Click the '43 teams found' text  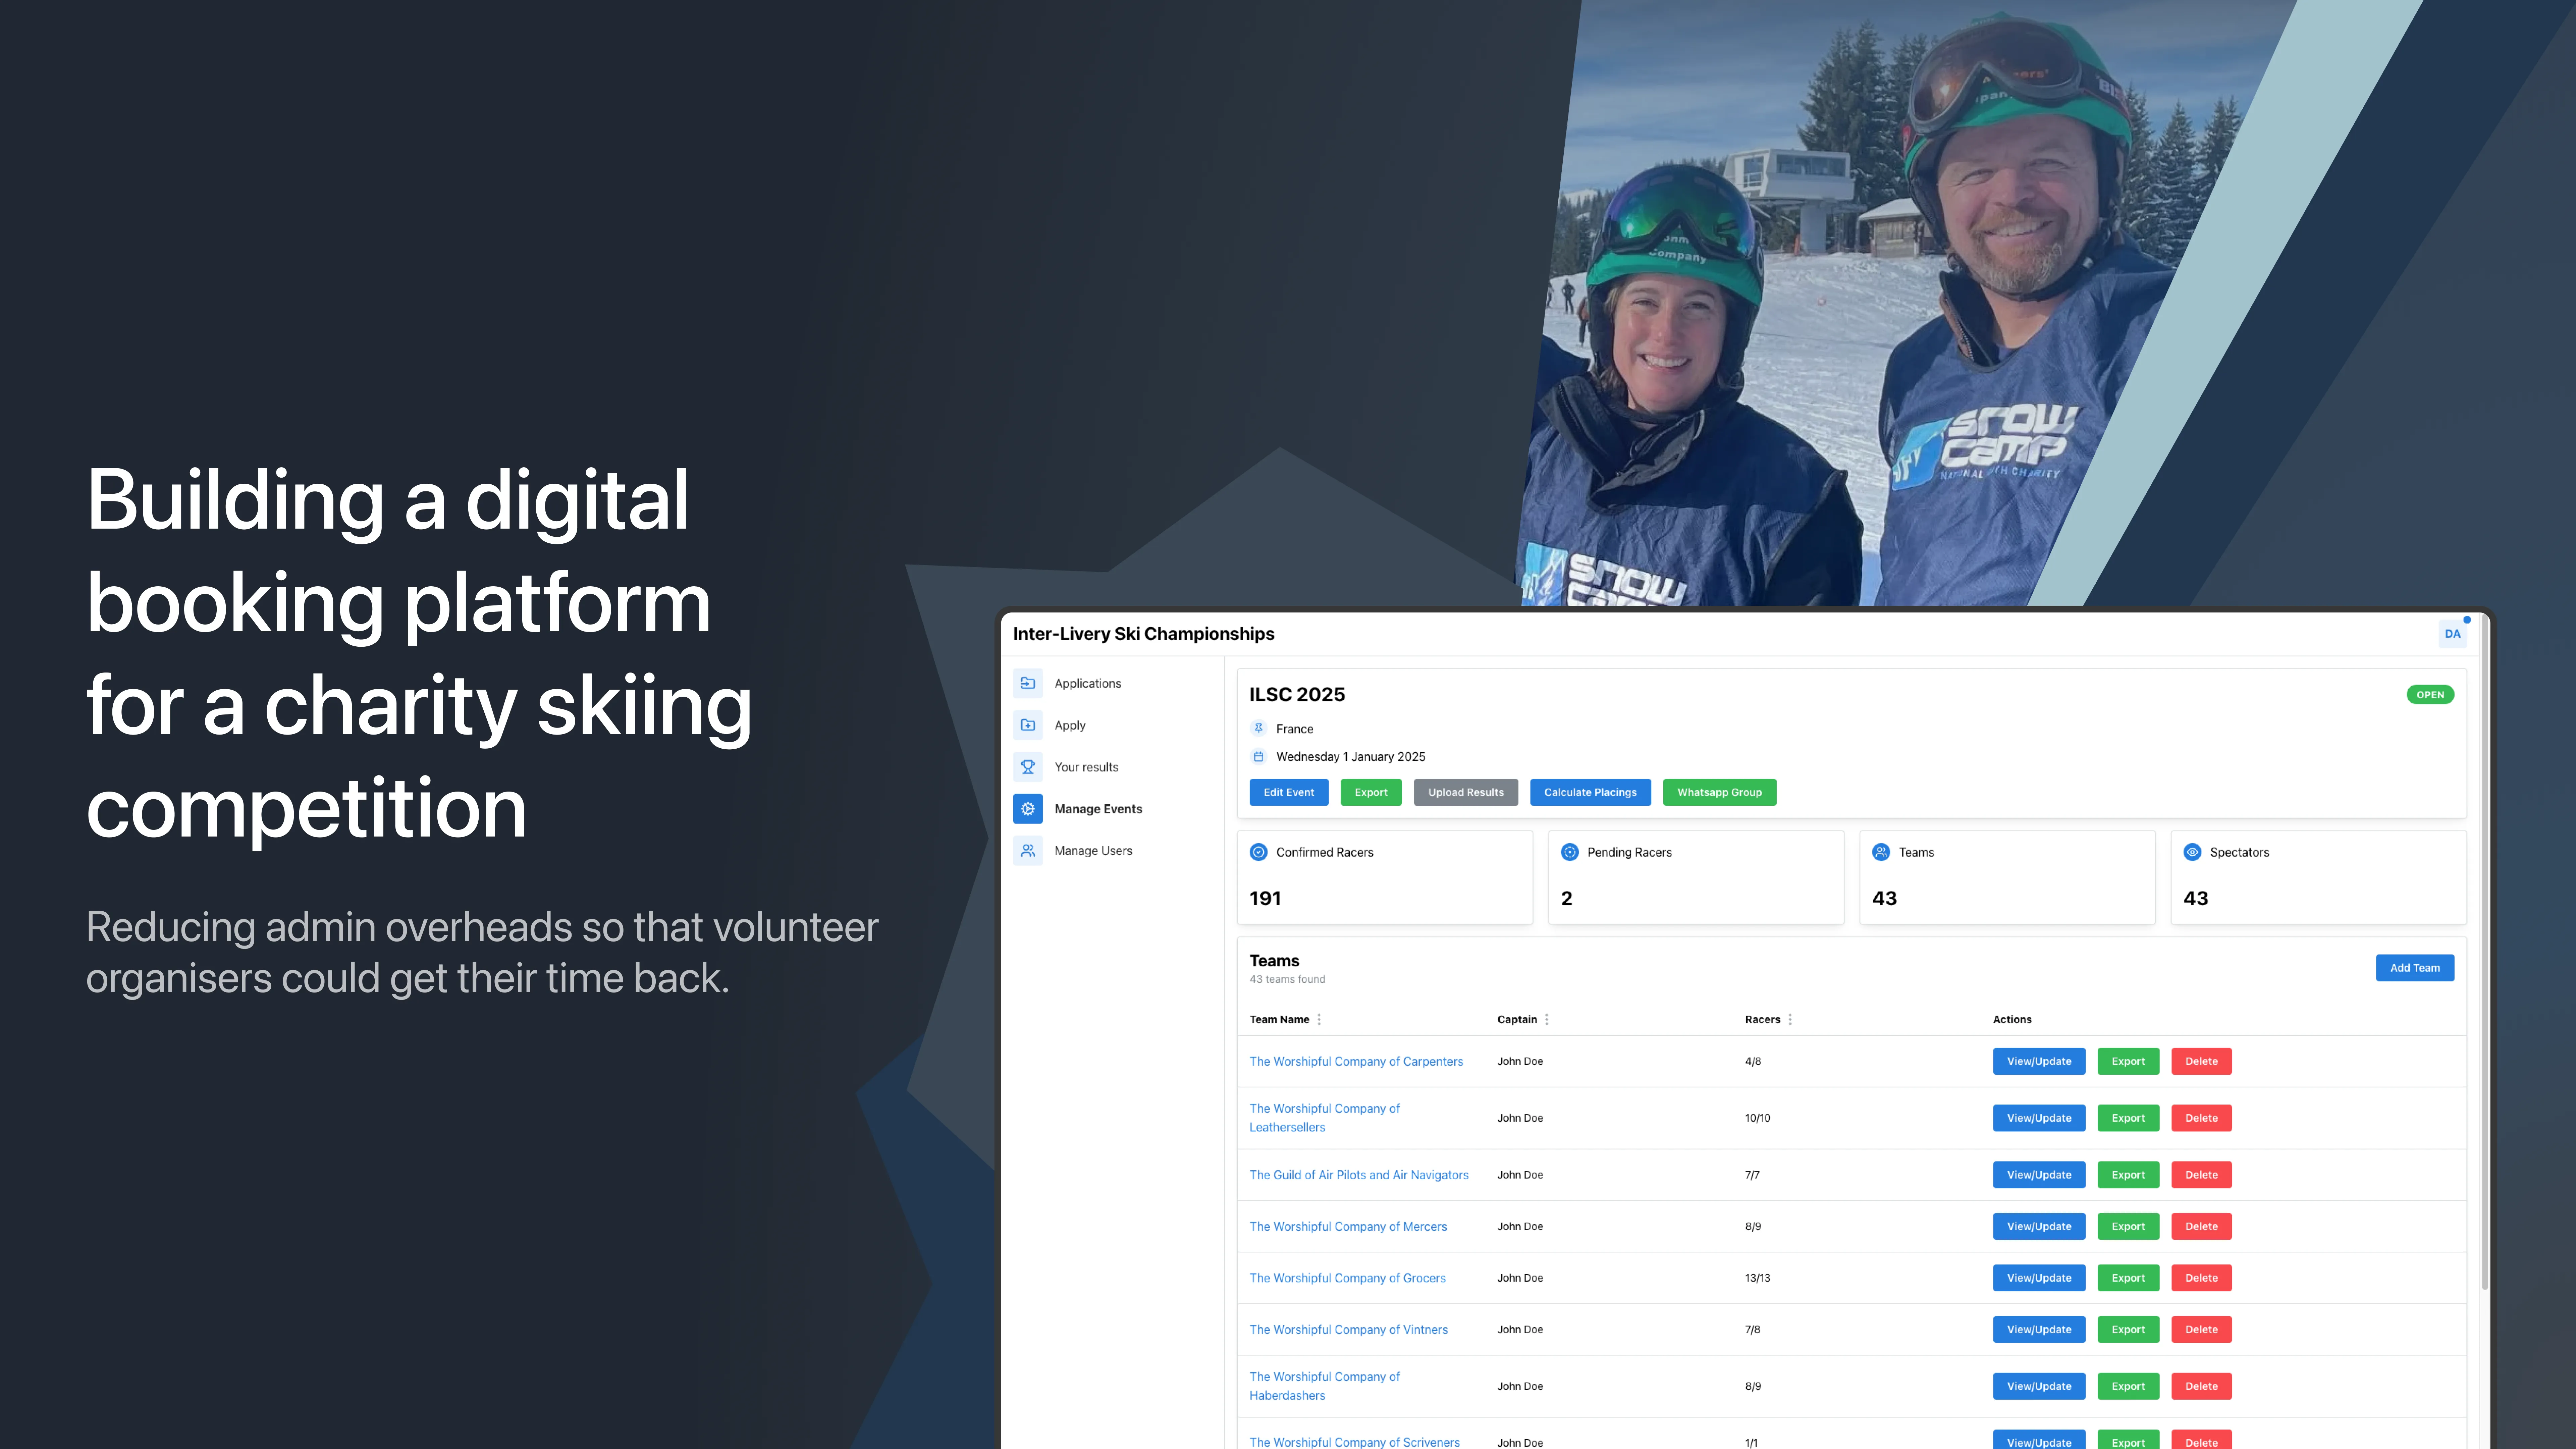1287,980
